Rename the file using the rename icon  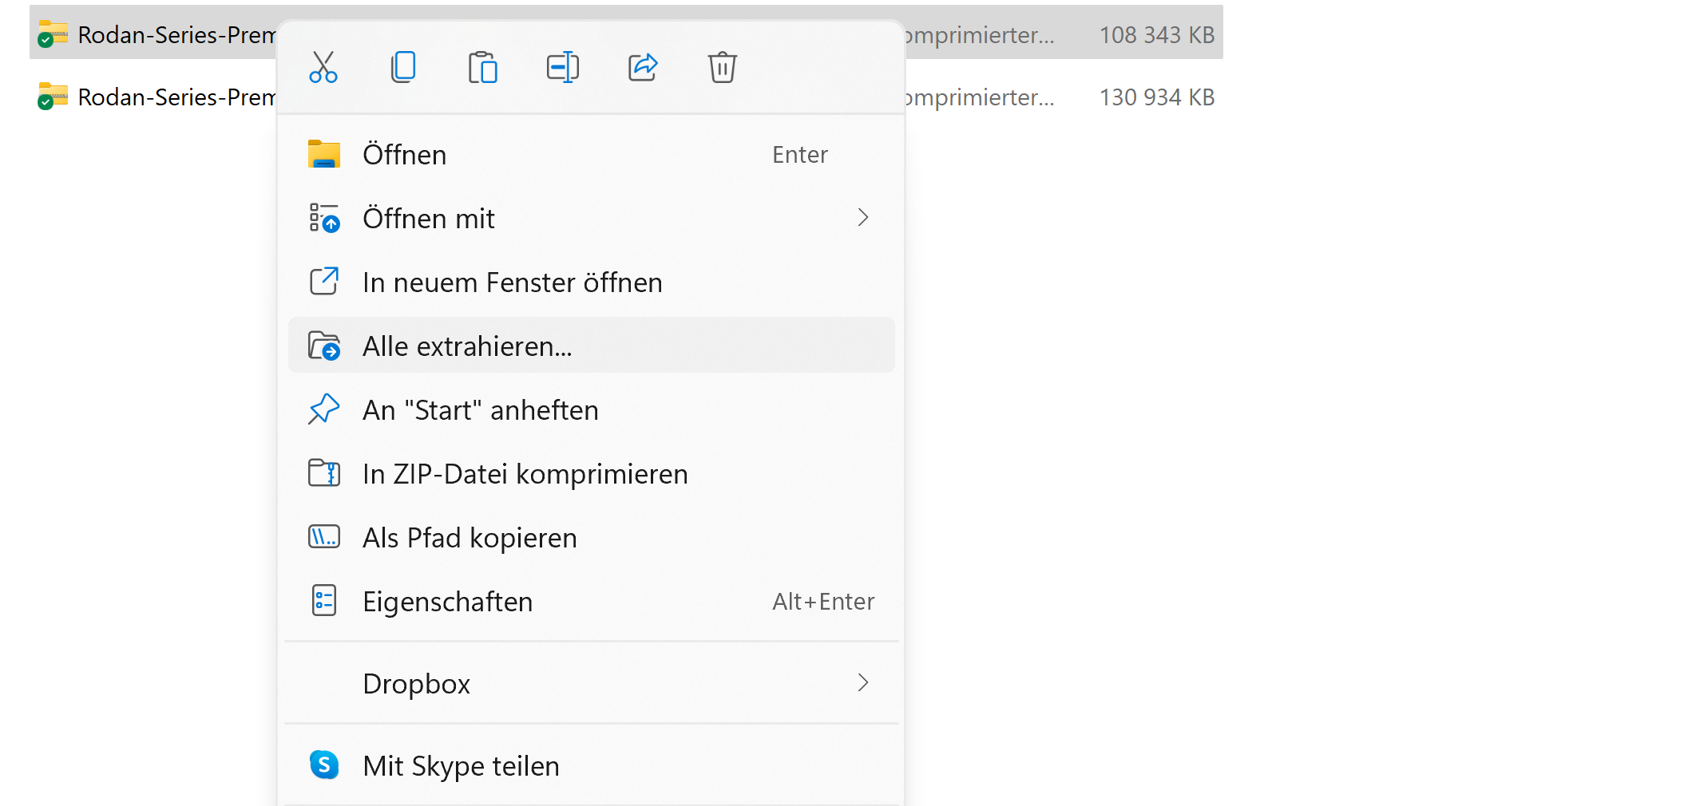click(x=562, y=67)
